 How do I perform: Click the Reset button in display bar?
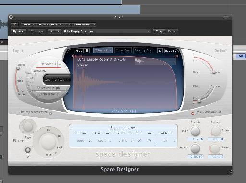(76, 50)
